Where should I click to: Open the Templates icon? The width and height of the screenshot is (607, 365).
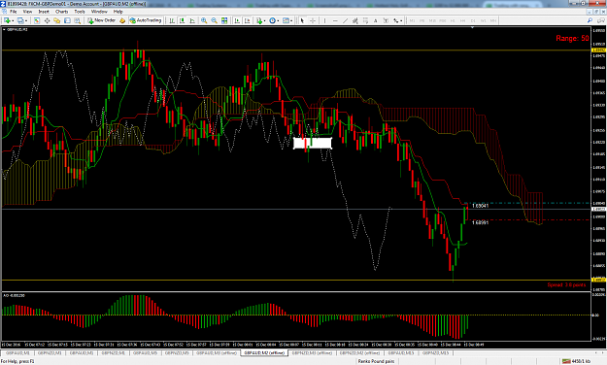286,20
